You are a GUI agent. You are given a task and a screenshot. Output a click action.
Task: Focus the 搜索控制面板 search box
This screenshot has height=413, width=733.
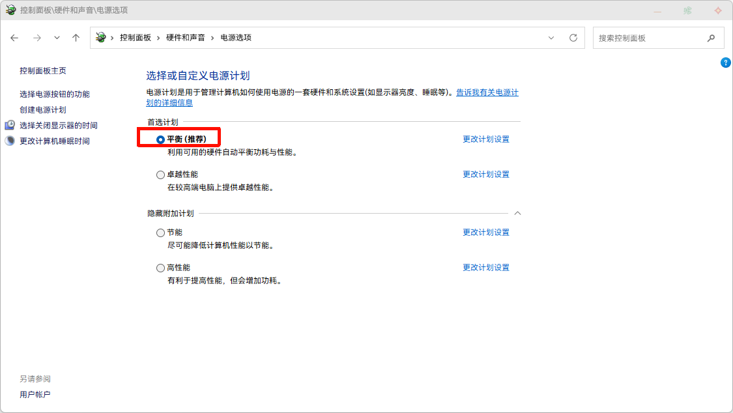(x=658, y=38)
